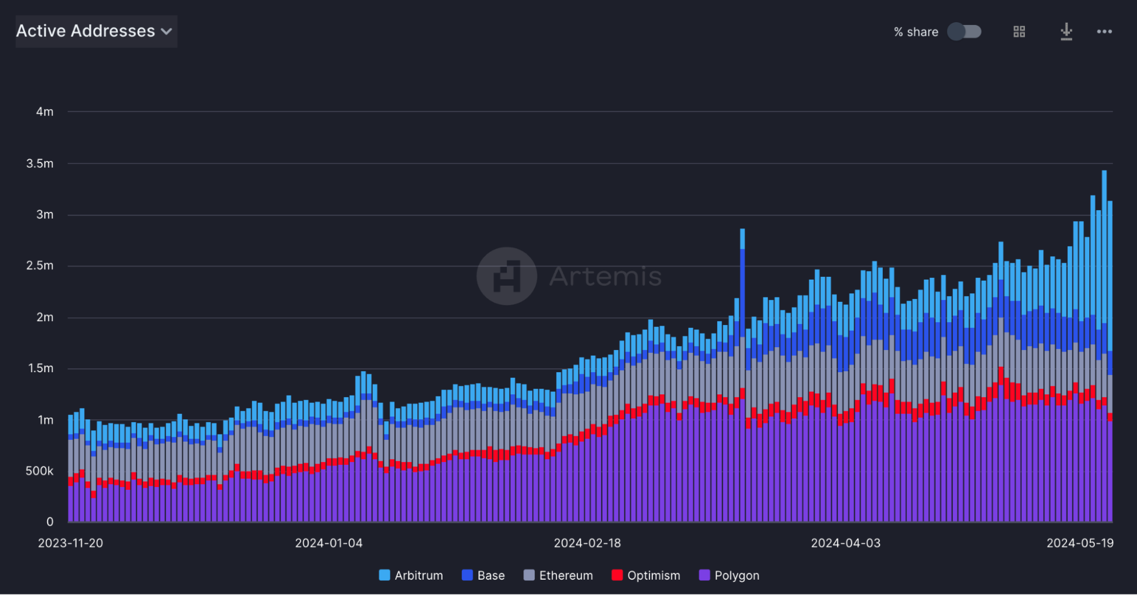1137x595 pixels.
Task: Click the Artemis watermark logo
Action: coord(507,276)
